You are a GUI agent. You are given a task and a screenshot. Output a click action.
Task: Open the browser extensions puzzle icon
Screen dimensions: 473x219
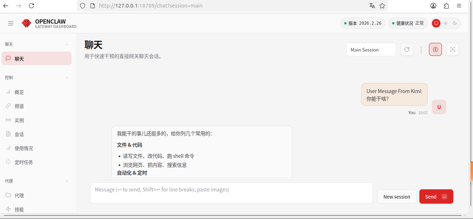(x=446, y=6)
